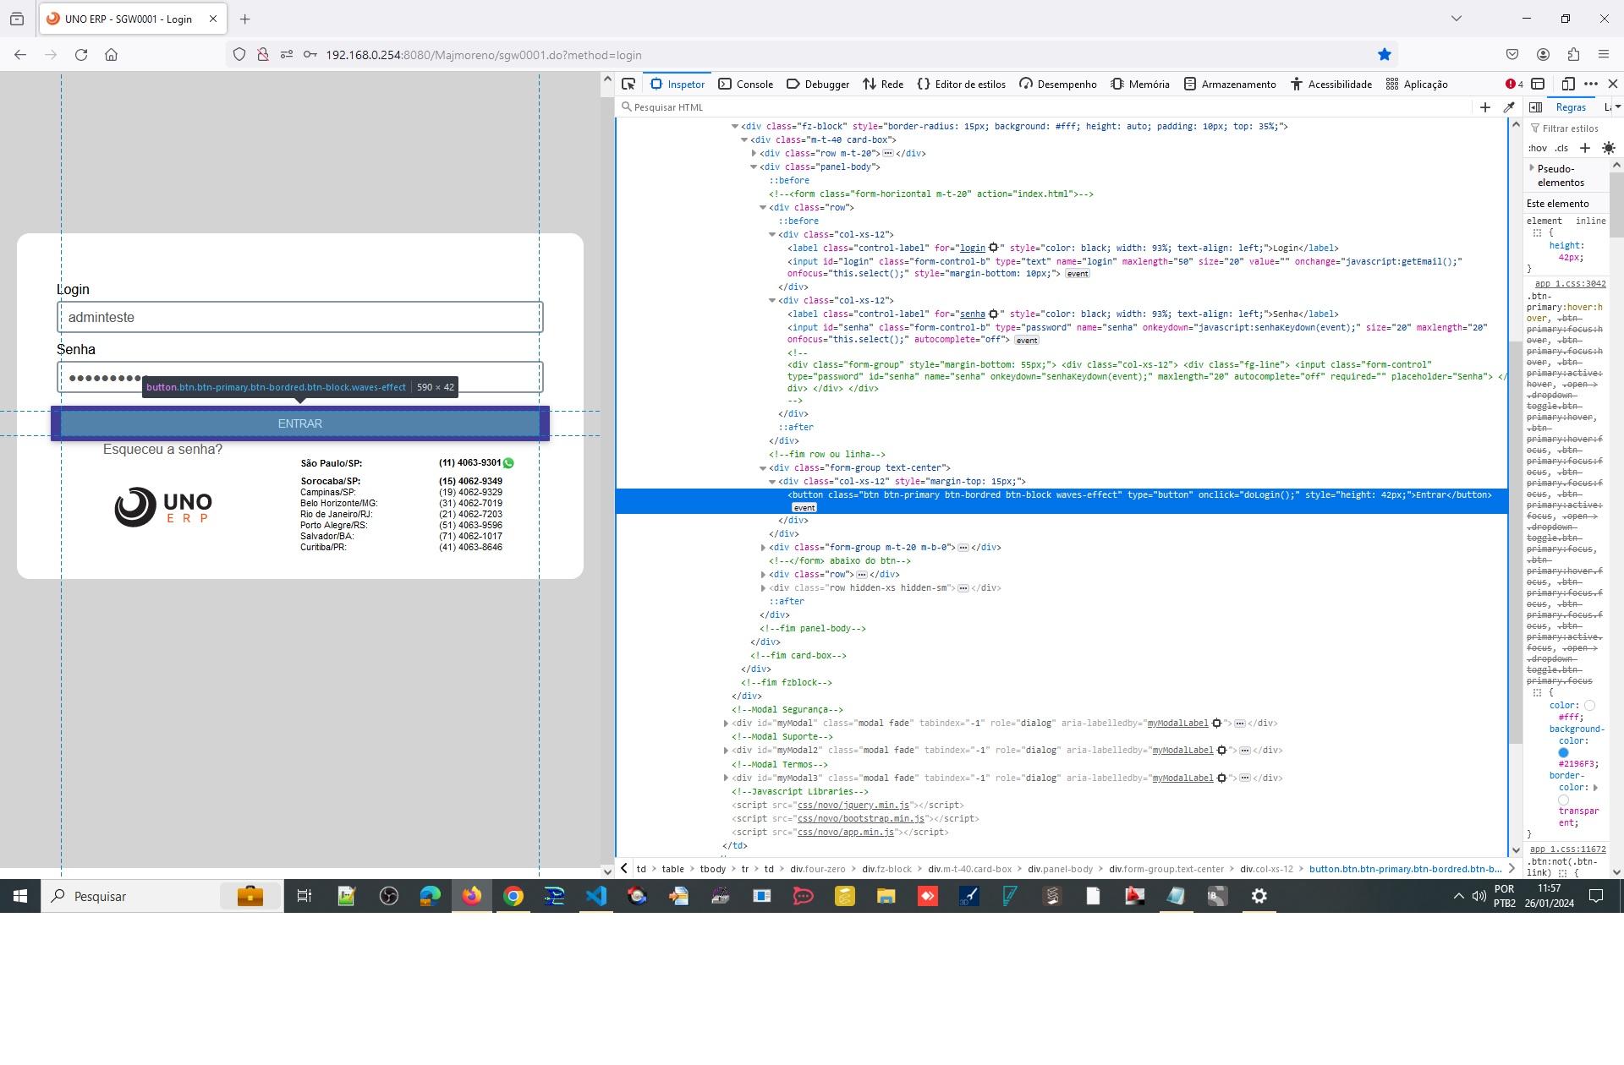Open the Acessibilidade tab
Image resolution: width=1624 pixels, height=1065 pixels.
(x=1331, y=84)
